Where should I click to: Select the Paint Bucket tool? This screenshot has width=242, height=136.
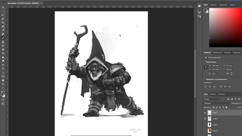pos(3,53)
